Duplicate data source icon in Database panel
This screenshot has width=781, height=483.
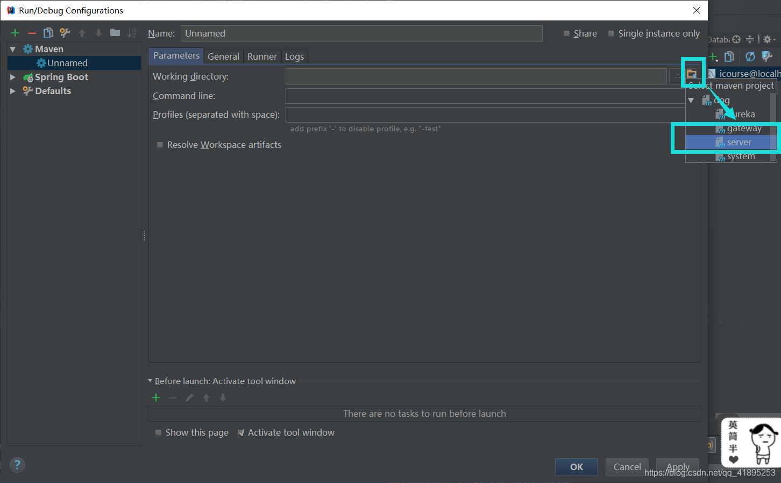pos(729,56)
